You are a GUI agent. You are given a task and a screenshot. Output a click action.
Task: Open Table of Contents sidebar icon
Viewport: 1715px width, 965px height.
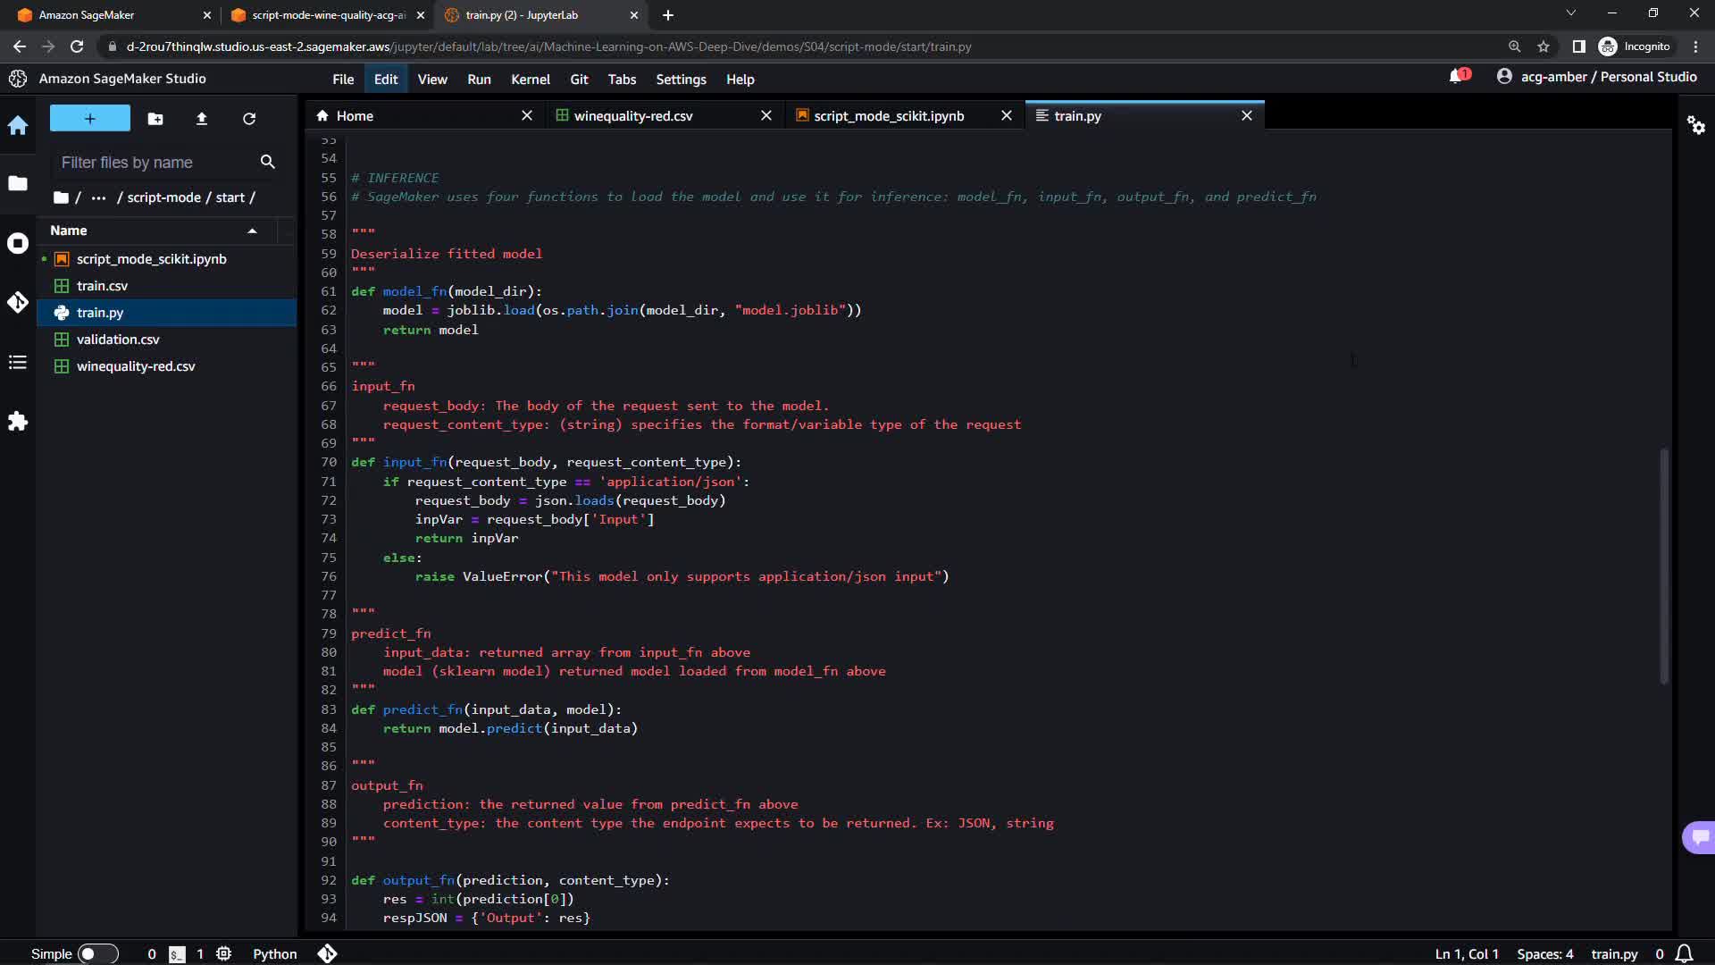pos(18,362)
